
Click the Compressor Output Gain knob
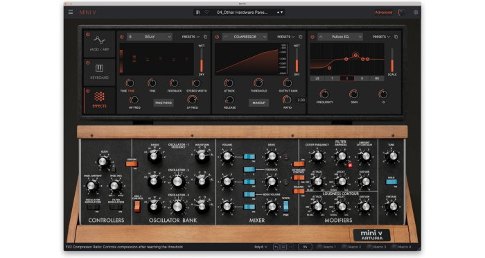click(288, 83)
